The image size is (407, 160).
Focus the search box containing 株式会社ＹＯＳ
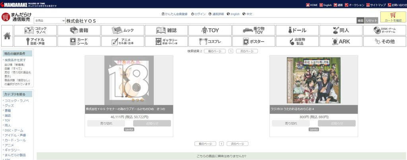[x=211, y=21]
